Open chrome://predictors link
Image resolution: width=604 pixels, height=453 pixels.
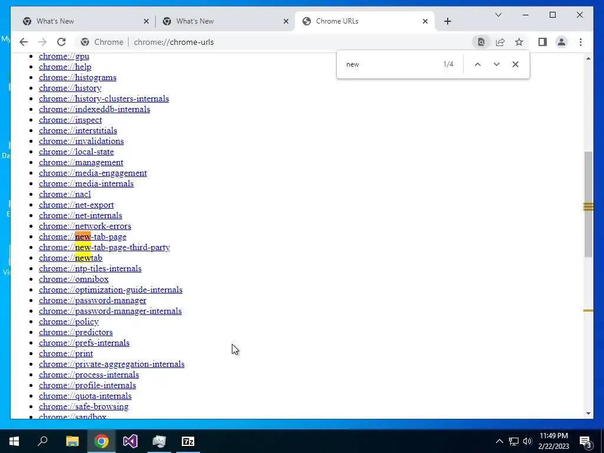click(76, 333)
